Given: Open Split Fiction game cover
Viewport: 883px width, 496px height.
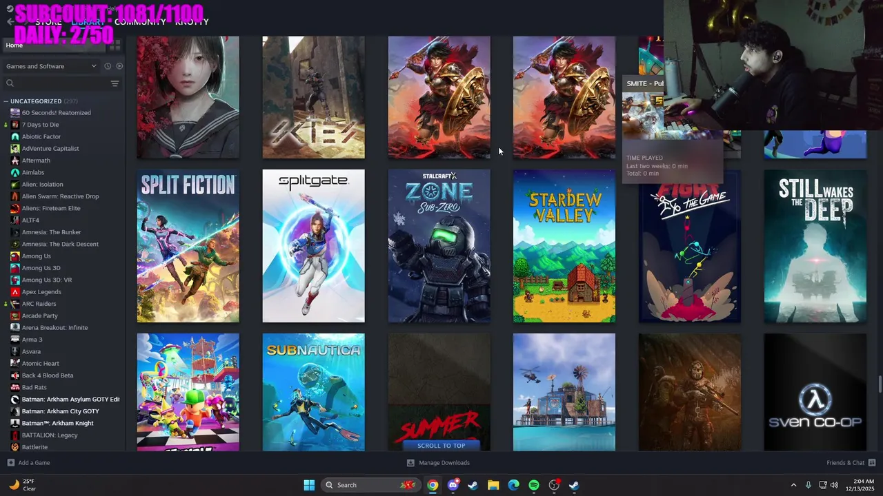Looking at the screenshot, I should pyautogui.click(x=188, y=246).
